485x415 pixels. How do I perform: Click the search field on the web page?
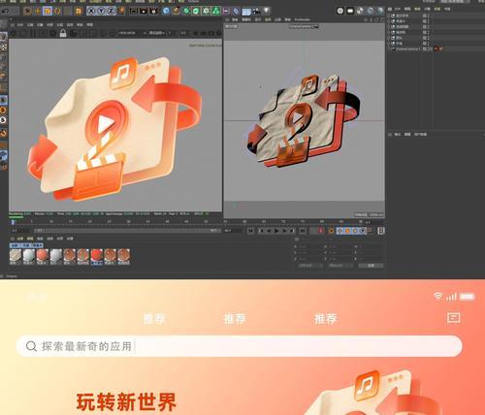(x=240, y=346)
